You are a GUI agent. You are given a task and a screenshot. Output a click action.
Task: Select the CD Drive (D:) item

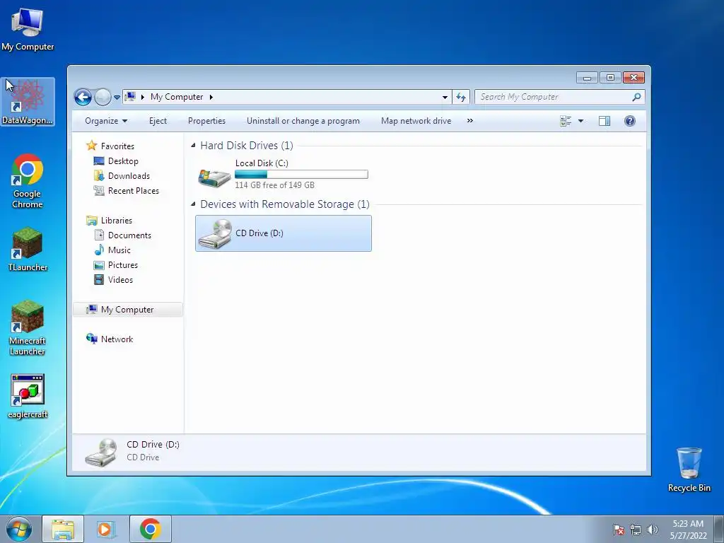[x=283, y=233]
